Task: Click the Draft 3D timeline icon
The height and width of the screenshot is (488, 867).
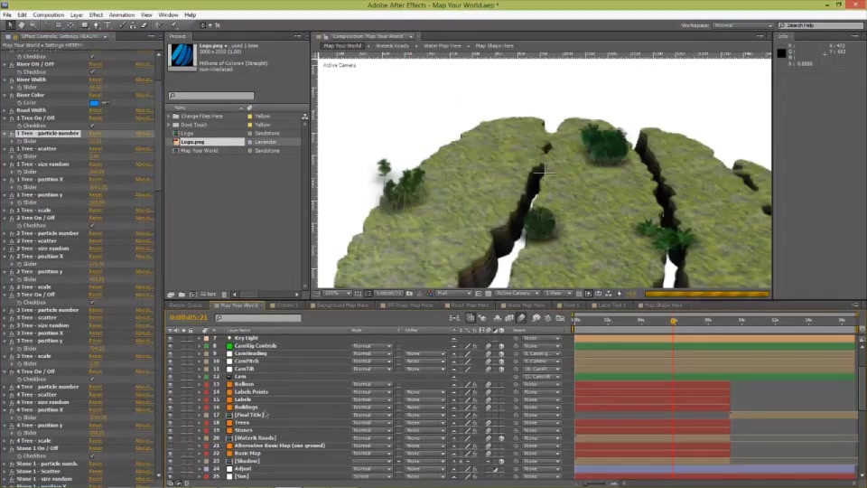Action: click(482, 318)
